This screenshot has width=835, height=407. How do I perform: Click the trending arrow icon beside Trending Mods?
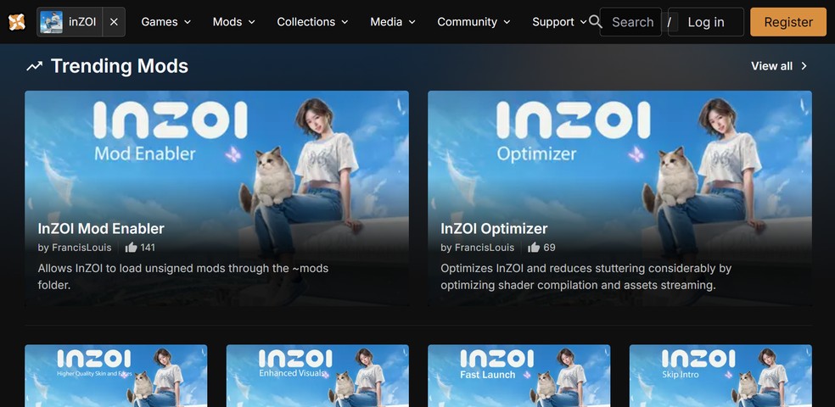coord(35,66)
